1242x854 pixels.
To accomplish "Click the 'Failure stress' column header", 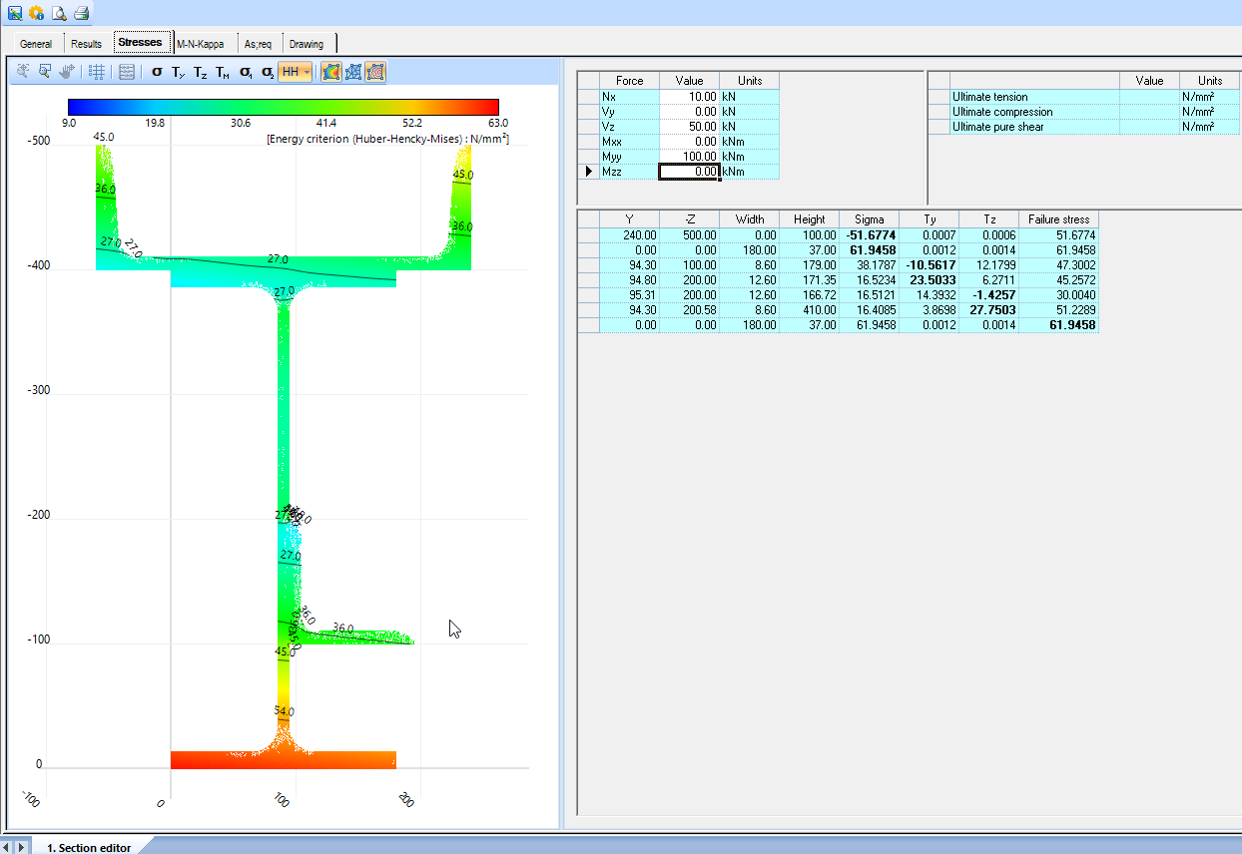I will point(1058,219).
